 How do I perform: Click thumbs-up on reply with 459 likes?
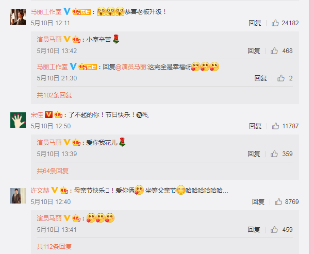pyautogui.click(x=274, y=230)
